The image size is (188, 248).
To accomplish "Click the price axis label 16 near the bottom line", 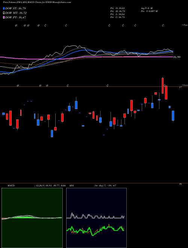I will [x=180, y=184].
